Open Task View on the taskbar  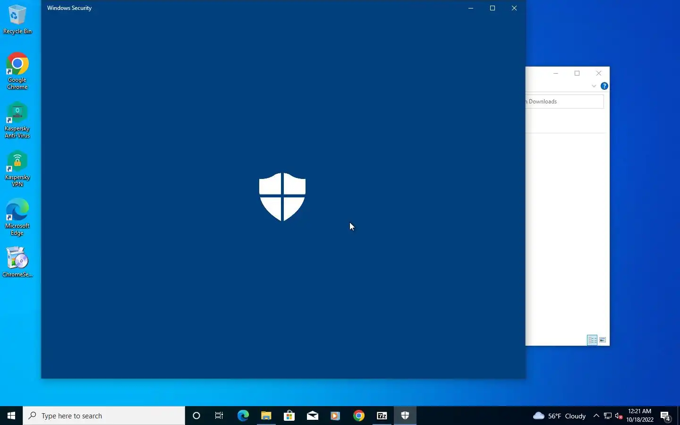click(219, 416)
